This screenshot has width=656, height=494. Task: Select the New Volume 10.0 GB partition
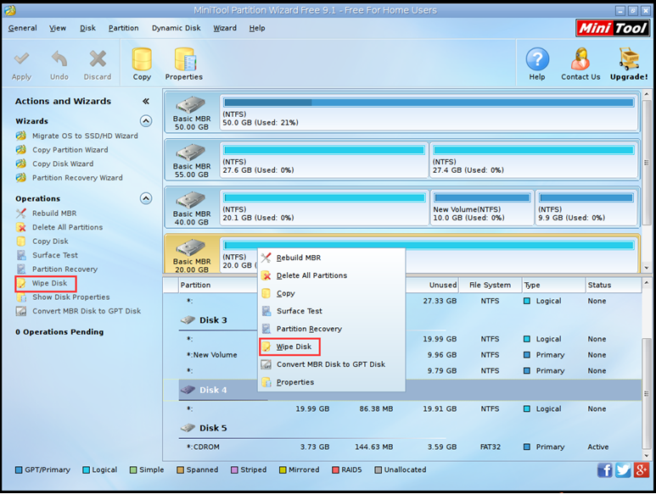(482, 208)
